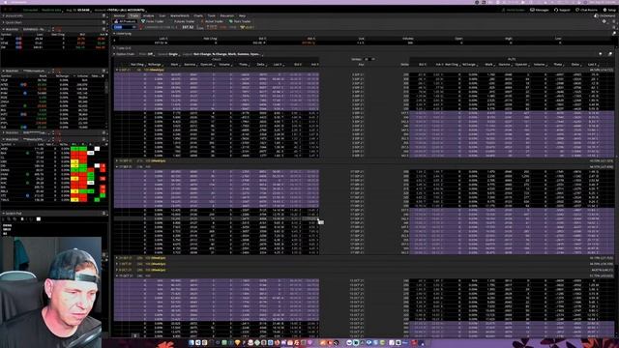The height and width of the screenshot is (348, 619).
Task: Sort calls by Delta column header
Action: 260,65
